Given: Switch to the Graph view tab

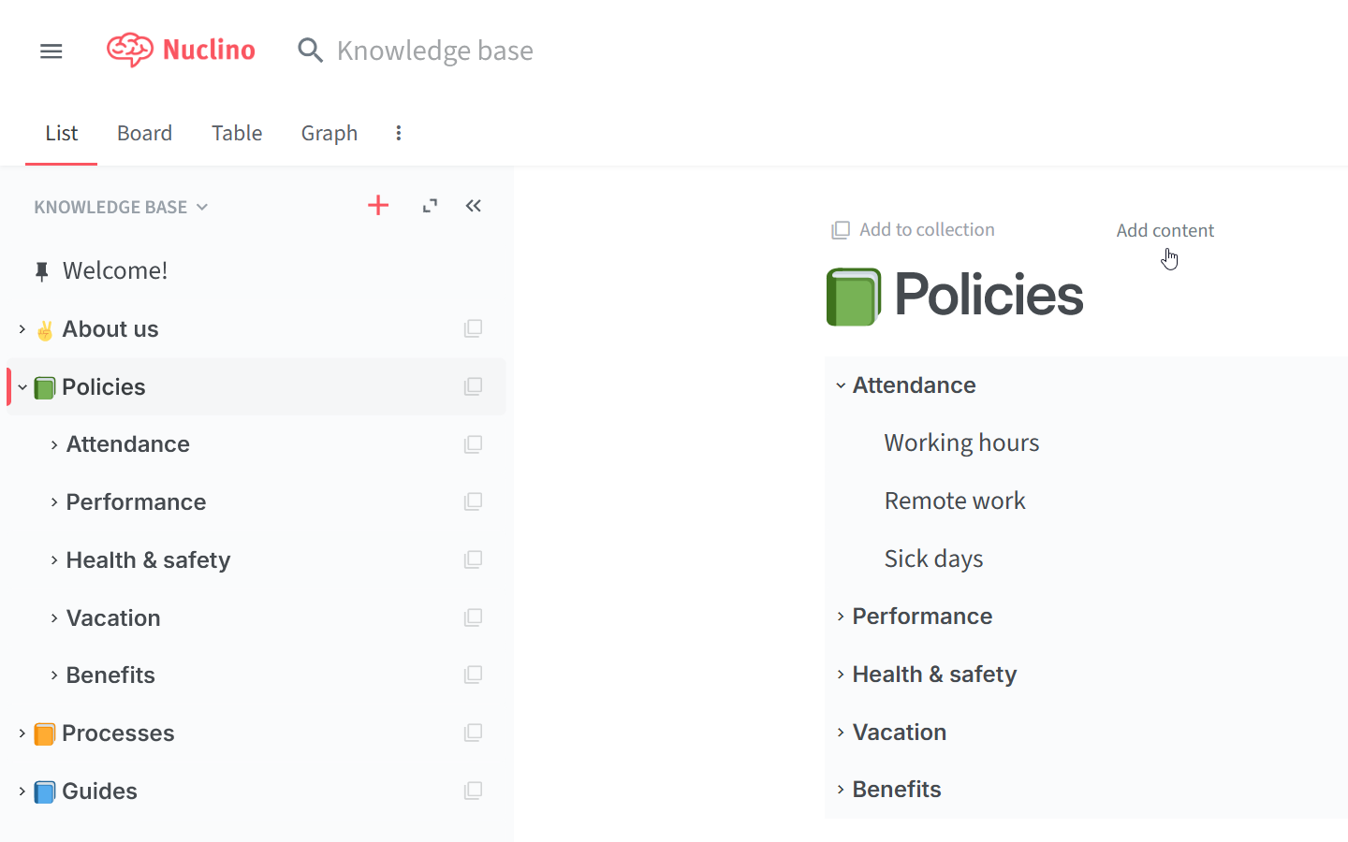Looking at the screenshot, I should pyautogui.click(x=330, y=133).
